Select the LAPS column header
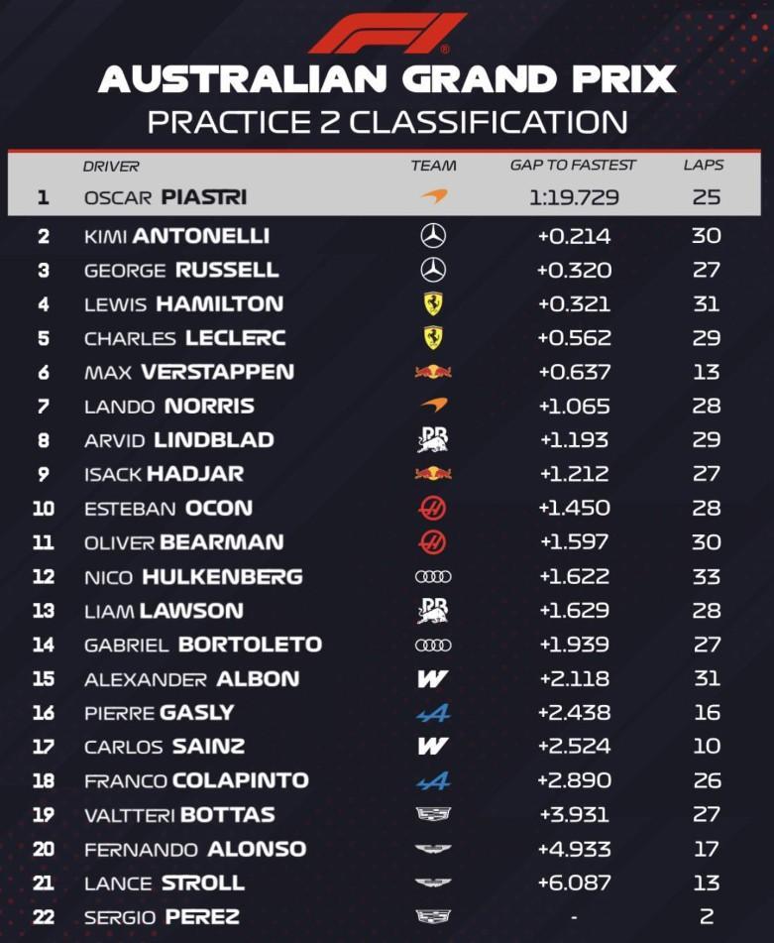Viewport: 774px width, 943px height. 704,166
